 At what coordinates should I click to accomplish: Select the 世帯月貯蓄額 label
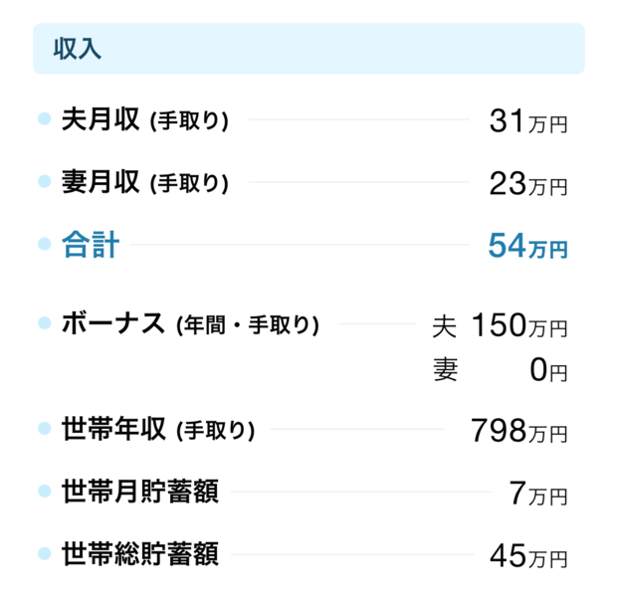[x=140, y=492]
